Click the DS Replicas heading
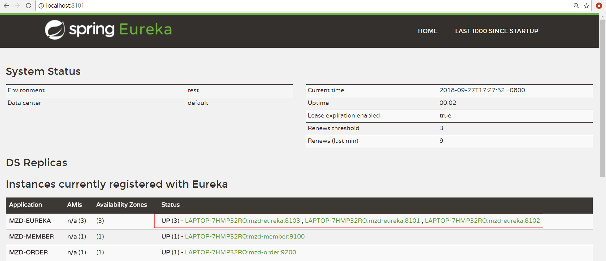This screenshot has height=261, width=606. click(x=37, y=163)
